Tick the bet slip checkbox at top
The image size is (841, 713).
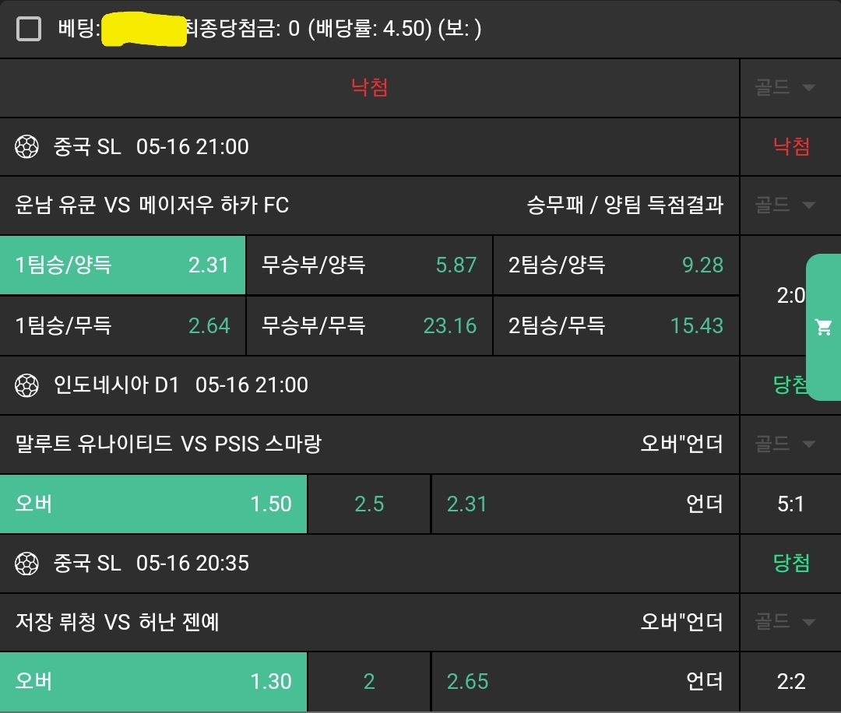(29, 29)
